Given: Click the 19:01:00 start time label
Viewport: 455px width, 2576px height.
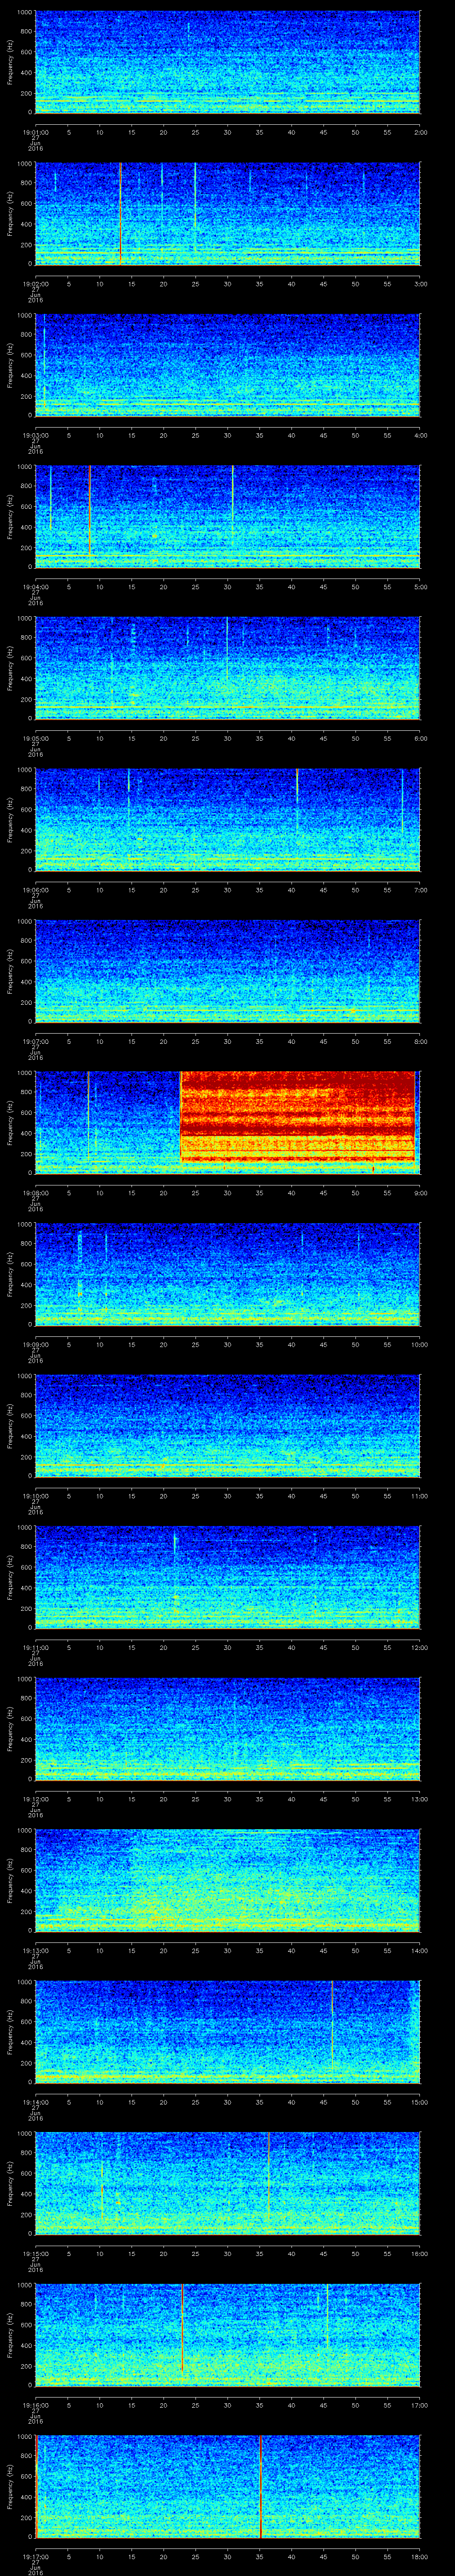Looking at the screenshot, I should pyautogui.click(x=35, y=132).
